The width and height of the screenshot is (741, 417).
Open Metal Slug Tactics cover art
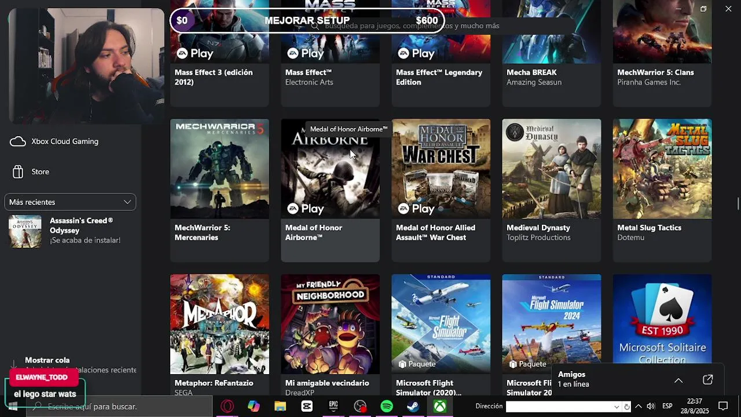click(x=662, y=169)
